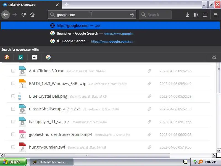Copy link icon for ClassicShellSetup exe
This screenshot has height=166, width=221.
click(149, 109)
